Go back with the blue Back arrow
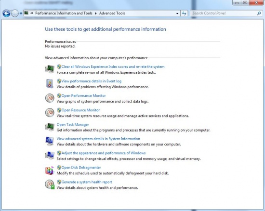Image resolution: width=265 pixels, height=211 pixels. pyautogui.click(x=6, y=13)
